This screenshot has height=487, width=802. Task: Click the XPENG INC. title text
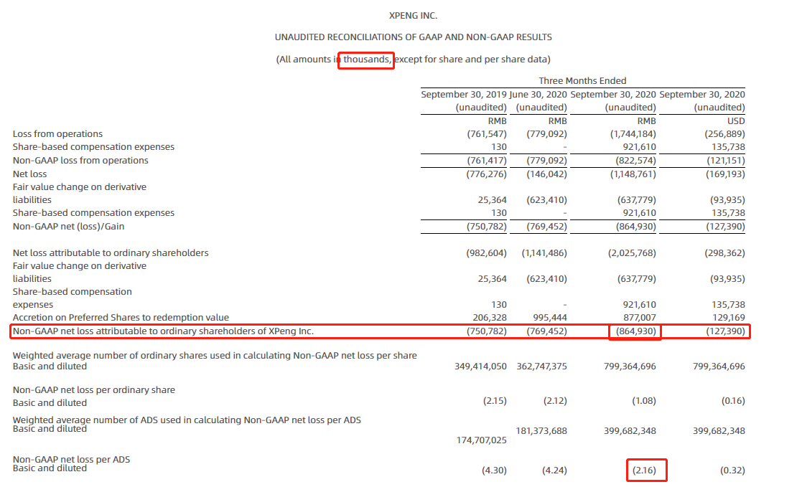(413, 16)
